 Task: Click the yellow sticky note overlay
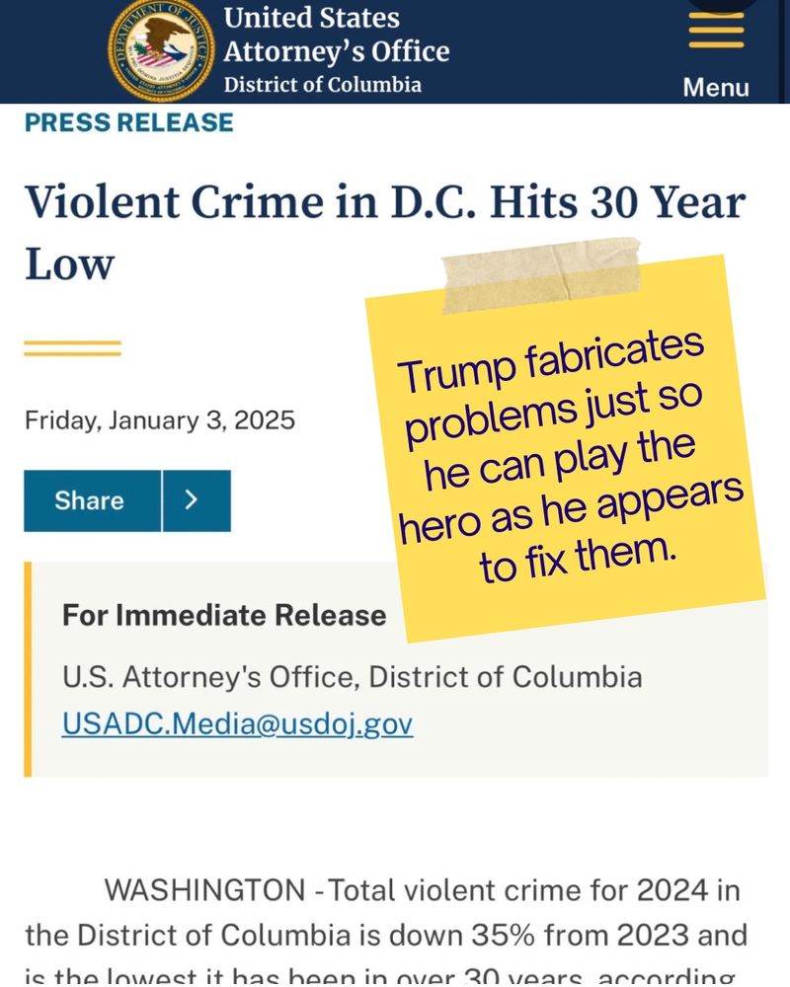click(565, 448)
